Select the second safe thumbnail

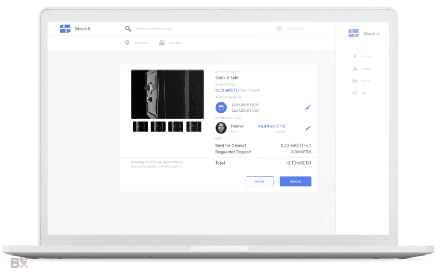[x=158, y=127]
